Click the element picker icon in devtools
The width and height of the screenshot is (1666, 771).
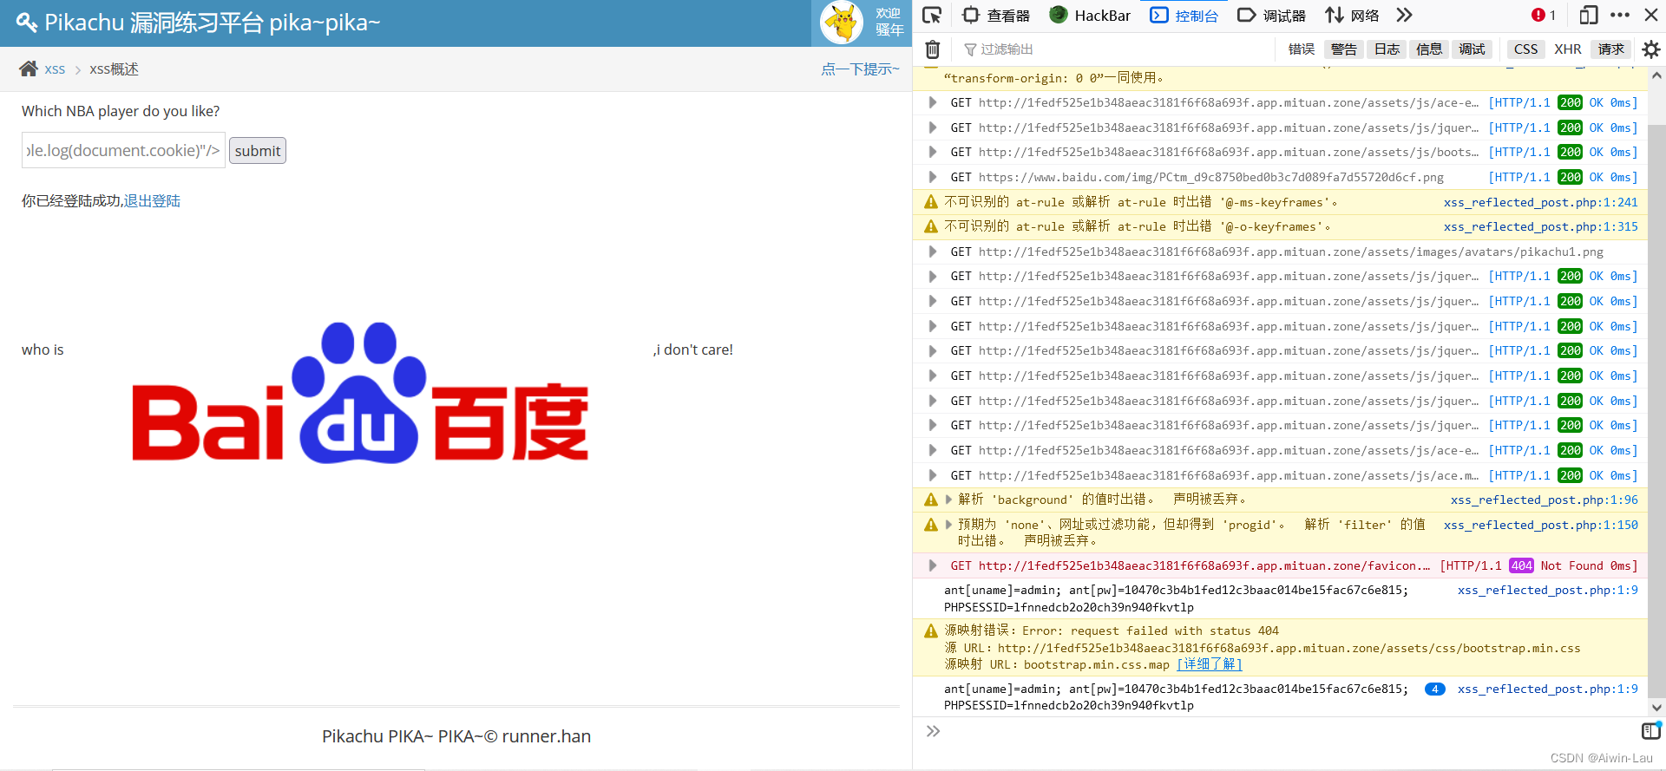(x=932, y=15)
